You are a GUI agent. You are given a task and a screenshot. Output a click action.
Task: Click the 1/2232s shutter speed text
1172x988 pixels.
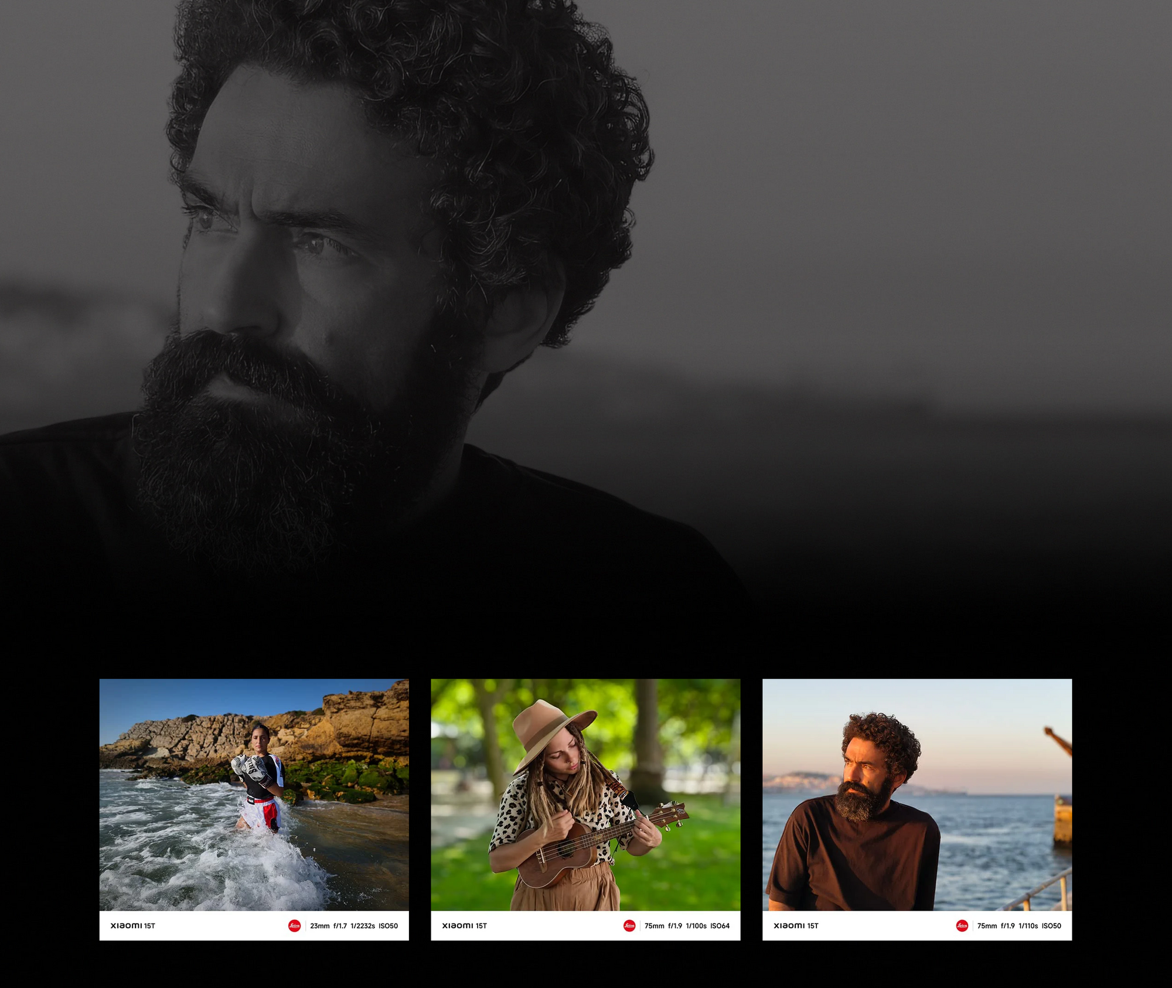pyautogui.click(x=363, y=926)
